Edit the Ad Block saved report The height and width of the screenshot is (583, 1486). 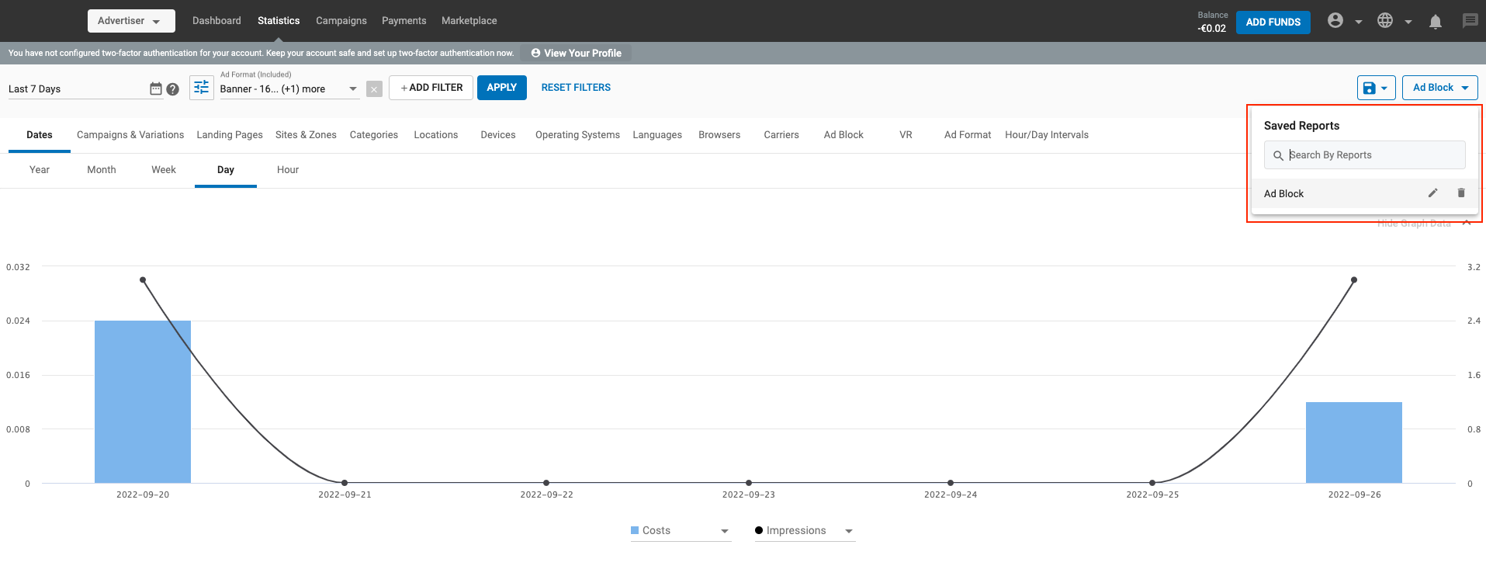pyautogui.click(x=1432, y=193)
